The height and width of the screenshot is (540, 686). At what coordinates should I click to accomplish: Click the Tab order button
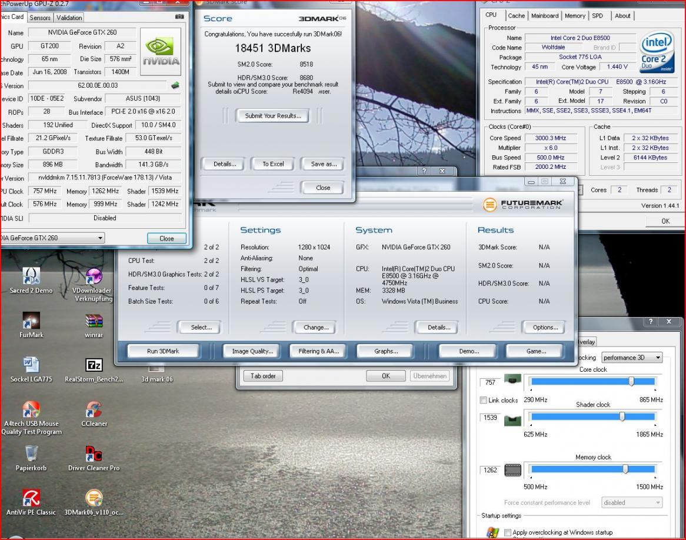pyautogui.click(x=263, y=376)
